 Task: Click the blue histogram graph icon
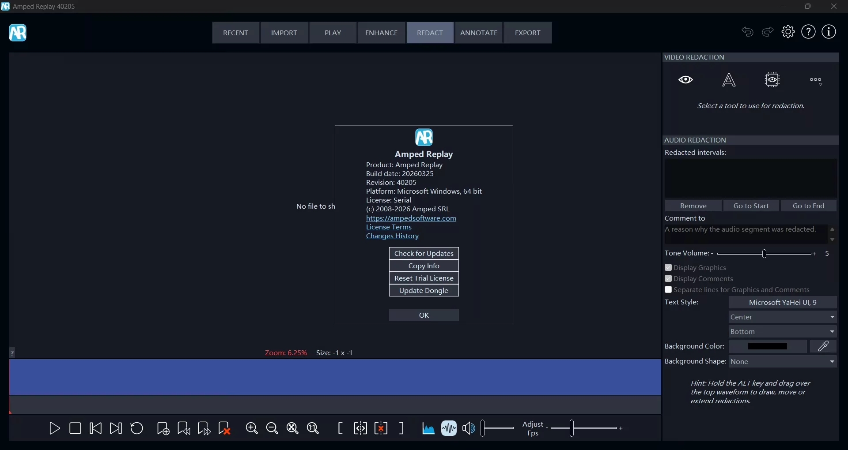[428, 429]
